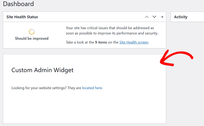
Task: Click the yellow site health circle indicator
Action: (31, 32)
